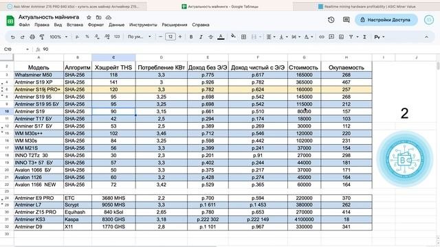Open the Правка menu
The image size is (440, 247).
[x=42, y=25]
